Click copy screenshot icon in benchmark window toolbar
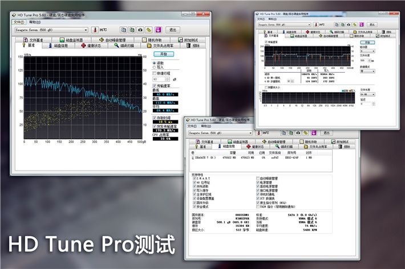Screen dimensions: 405x269 pyautogui.click(x=132, y=30)
